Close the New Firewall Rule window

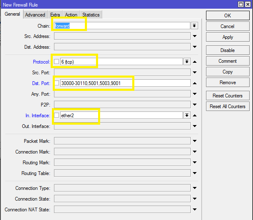[248, 5]
